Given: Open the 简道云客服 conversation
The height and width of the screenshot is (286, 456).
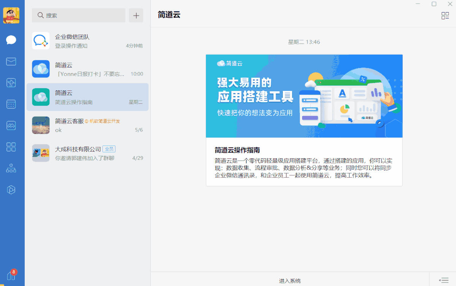Looking at the screenshot, I should [87, 125].
